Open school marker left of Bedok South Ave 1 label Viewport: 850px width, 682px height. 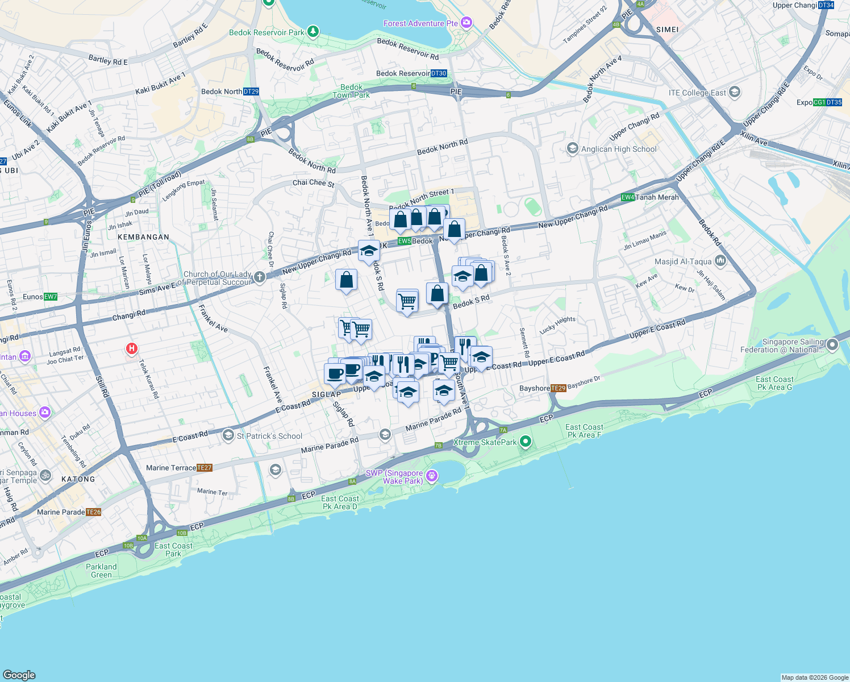tap(444, 390)
